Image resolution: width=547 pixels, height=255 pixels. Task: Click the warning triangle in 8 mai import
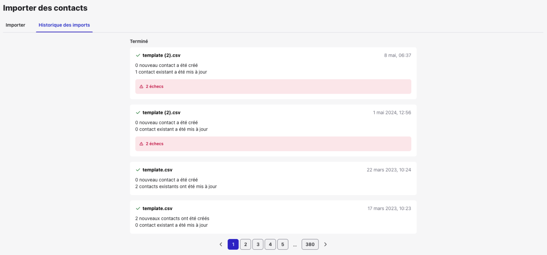pos(141,86)
